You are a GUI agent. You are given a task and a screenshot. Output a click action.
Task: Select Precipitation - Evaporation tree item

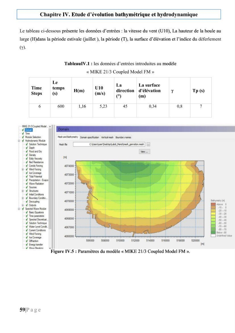(x=39, y=180)
